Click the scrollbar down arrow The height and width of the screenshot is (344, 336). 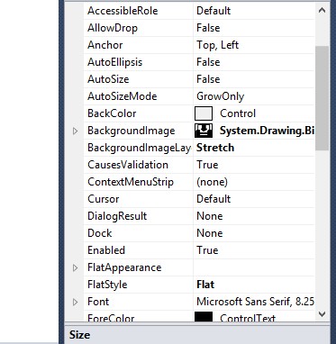322,314
